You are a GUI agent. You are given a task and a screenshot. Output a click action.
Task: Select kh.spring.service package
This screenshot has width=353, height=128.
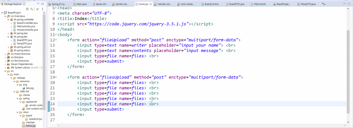pyautogui.click(x=22, y=47)
